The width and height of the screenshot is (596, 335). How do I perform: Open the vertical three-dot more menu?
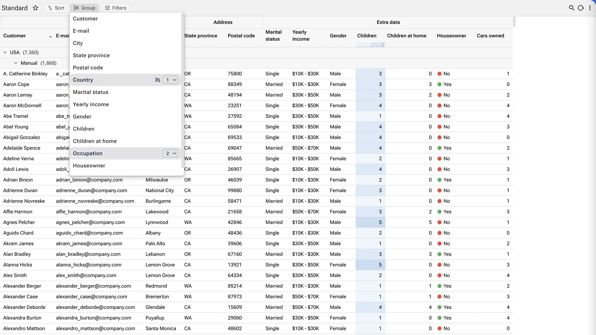coord(590,8)
